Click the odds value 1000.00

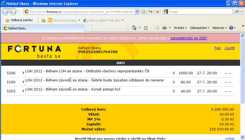click(186, 73)
